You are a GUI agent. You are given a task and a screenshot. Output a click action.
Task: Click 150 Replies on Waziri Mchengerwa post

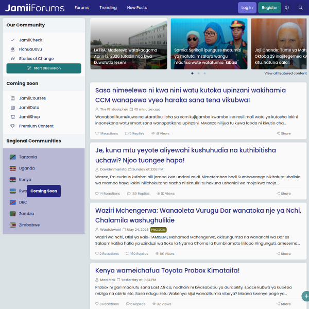137,253
